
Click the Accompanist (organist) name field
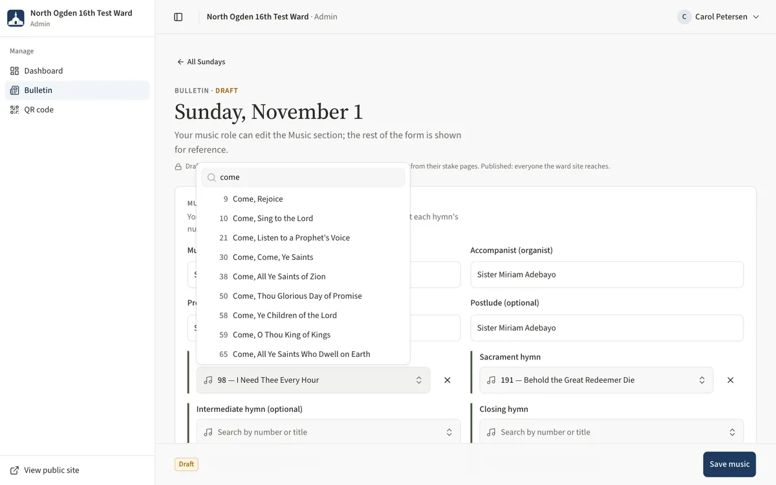pos(607,274)
